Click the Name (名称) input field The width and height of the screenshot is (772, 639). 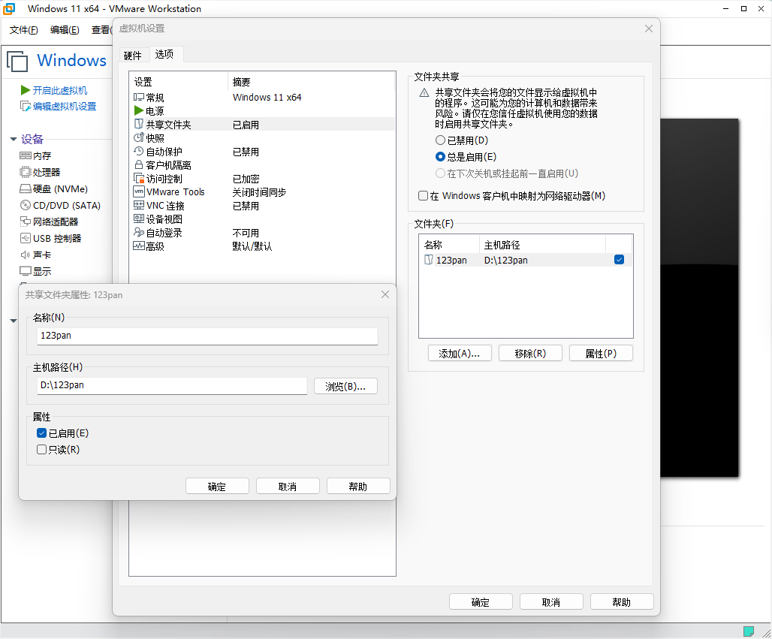[x=207, y=336]
